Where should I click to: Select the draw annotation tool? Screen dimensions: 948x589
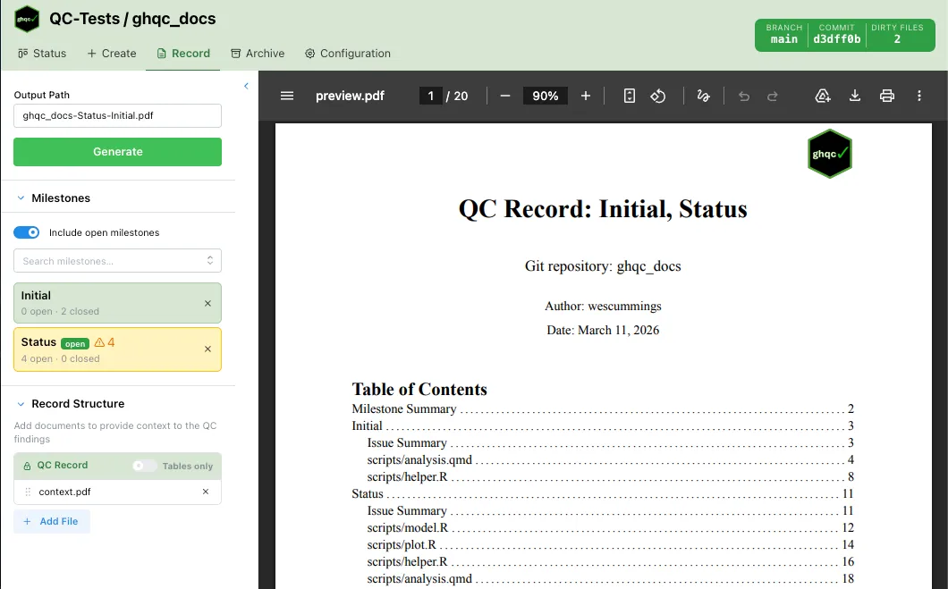704,96
